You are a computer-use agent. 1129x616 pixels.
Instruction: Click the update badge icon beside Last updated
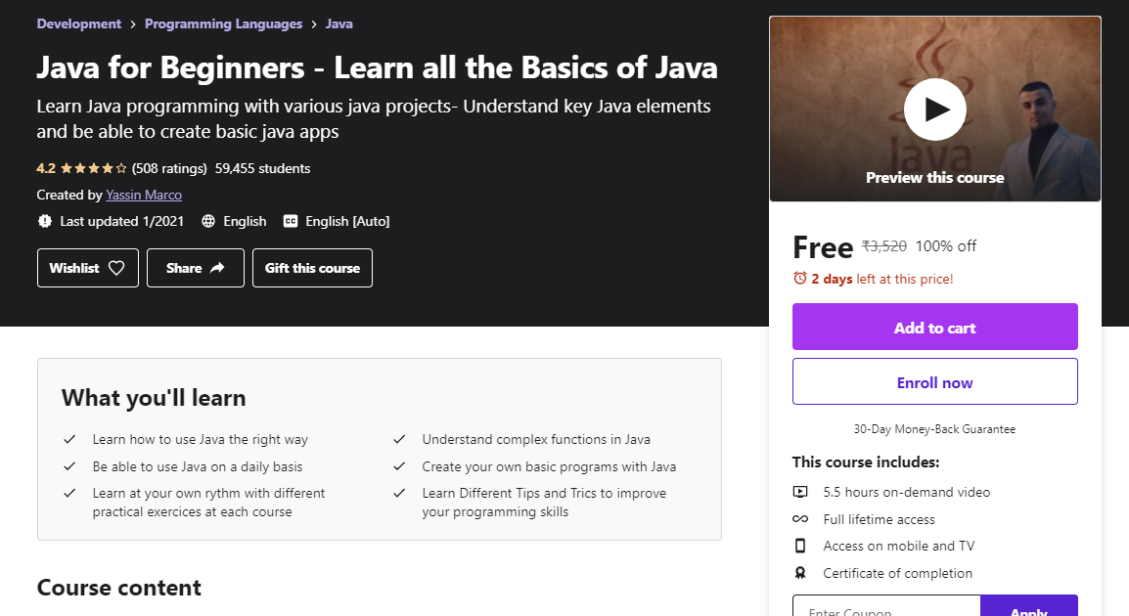pos(45,221)
